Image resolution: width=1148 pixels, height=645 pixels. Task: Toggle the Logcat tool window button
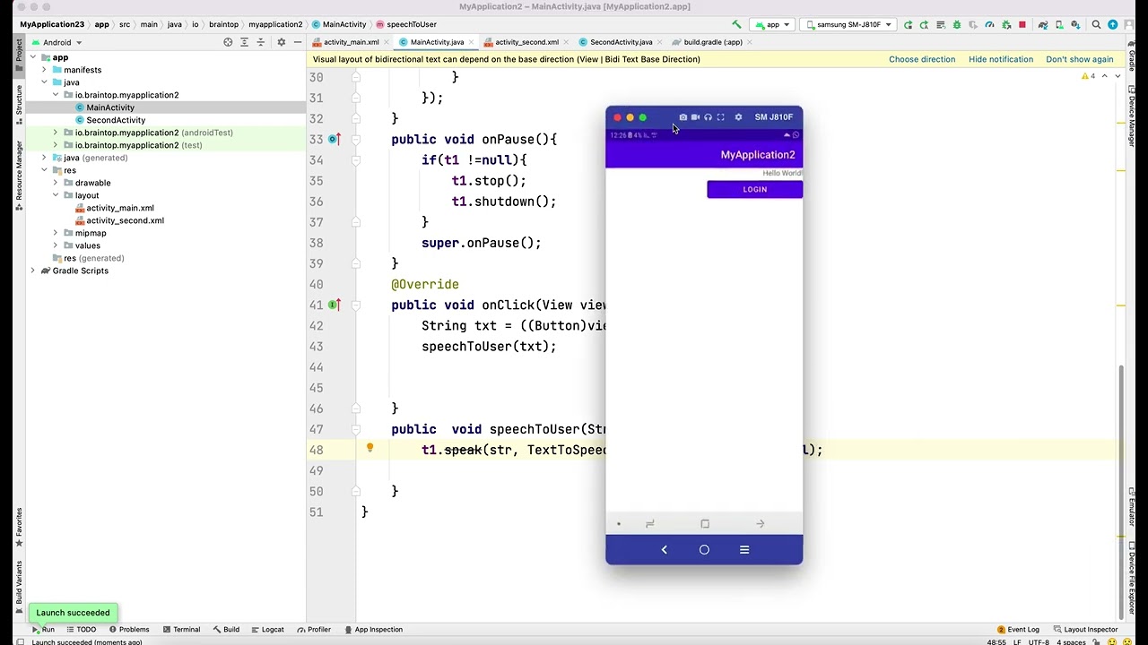pyautogui.click(x=267, y=630)
